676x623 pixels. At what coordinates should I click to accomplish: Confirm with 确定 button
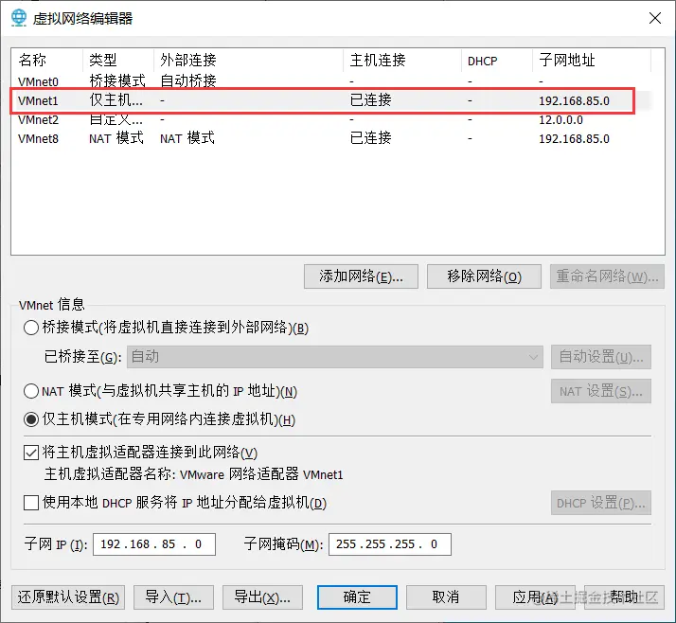[357, 597]
